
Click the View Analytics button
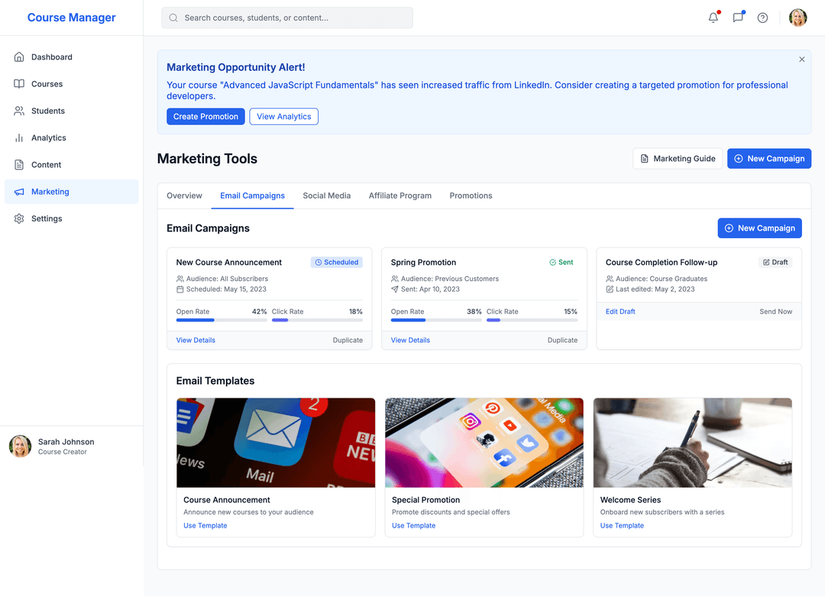coord(283,117)
